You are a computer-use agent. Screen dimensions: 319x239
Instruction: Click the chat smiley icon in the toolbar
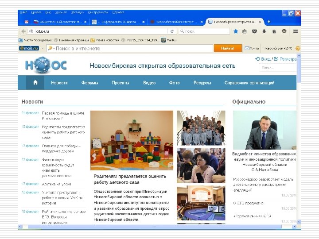point(284,31)
